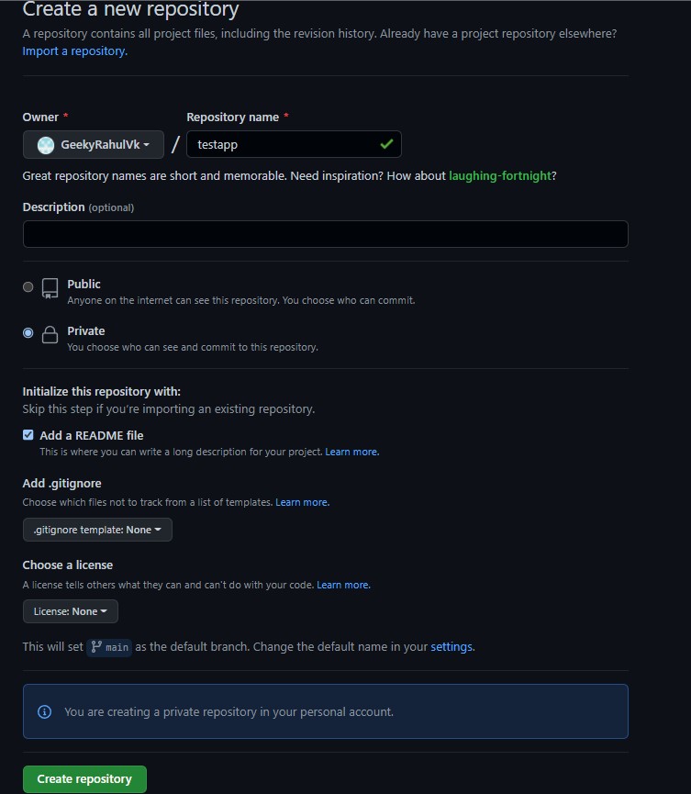Viewport: 691px width, 794px height.
Task: Click the lock icon next to Private
Action: pos(50,334)
